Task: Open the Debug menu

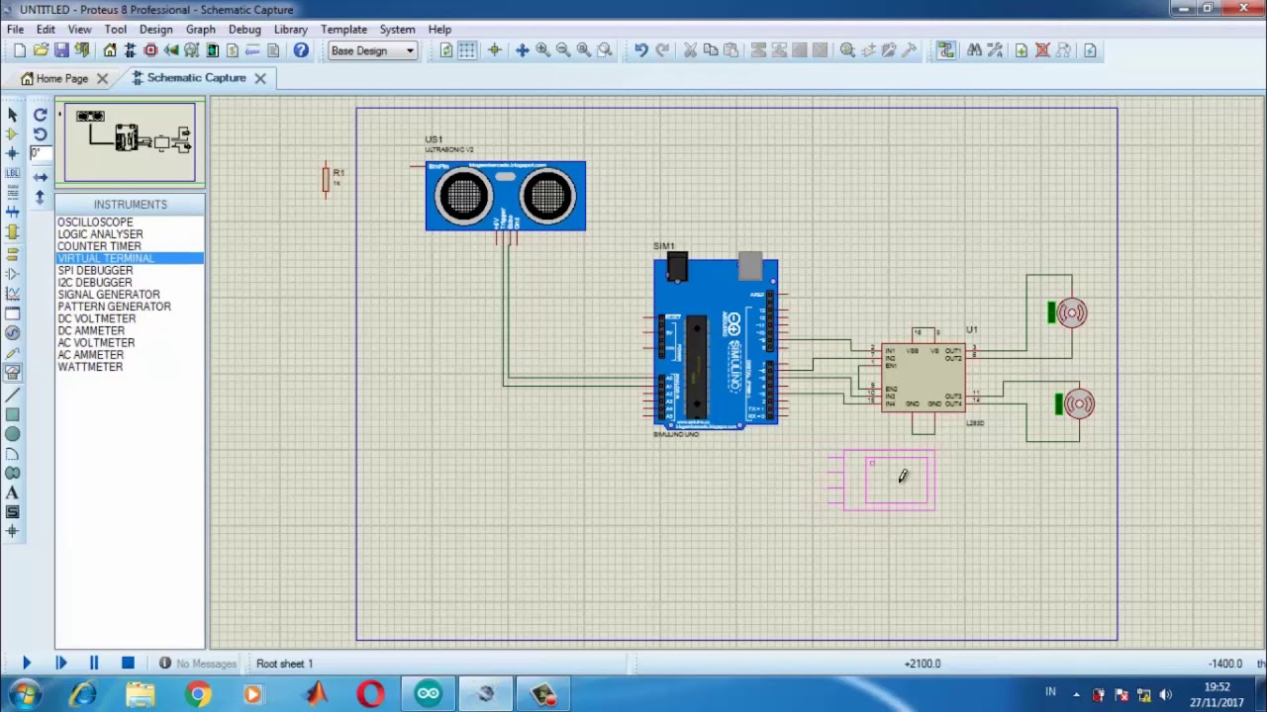Action: 244,30
